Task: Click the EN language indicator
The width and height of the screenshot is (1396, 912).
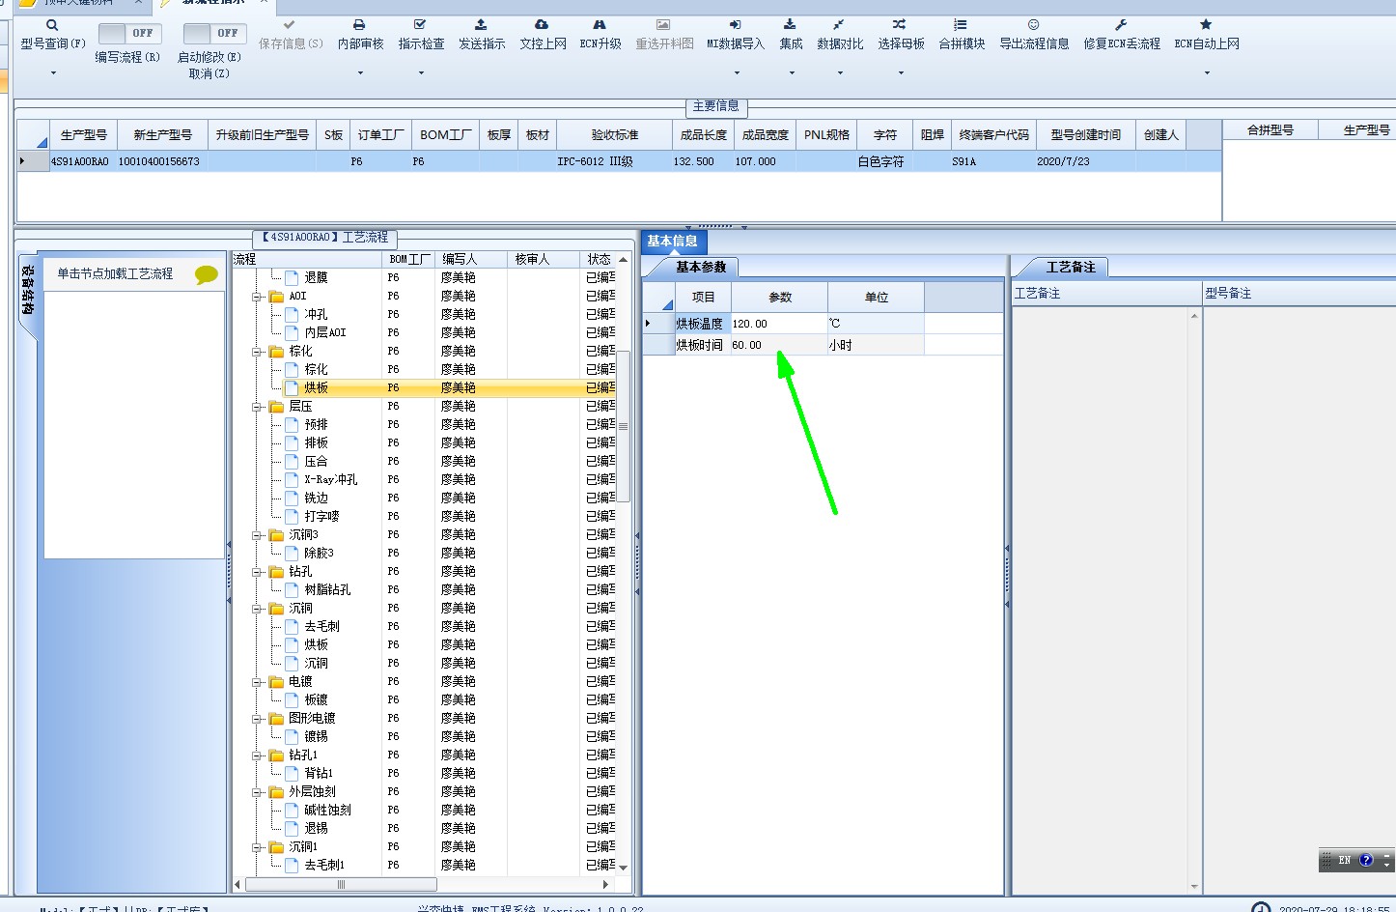Action: coord(1344,860)
